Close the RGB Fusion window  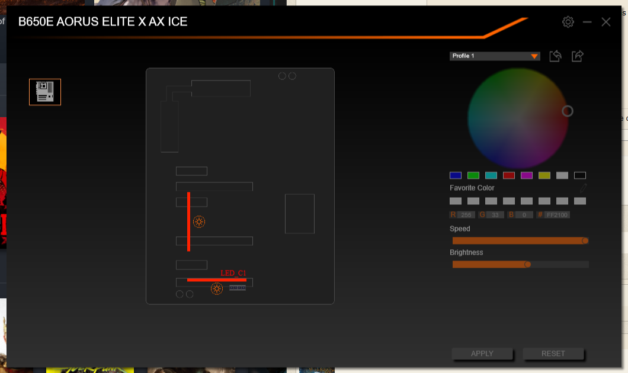pos(606,22)
